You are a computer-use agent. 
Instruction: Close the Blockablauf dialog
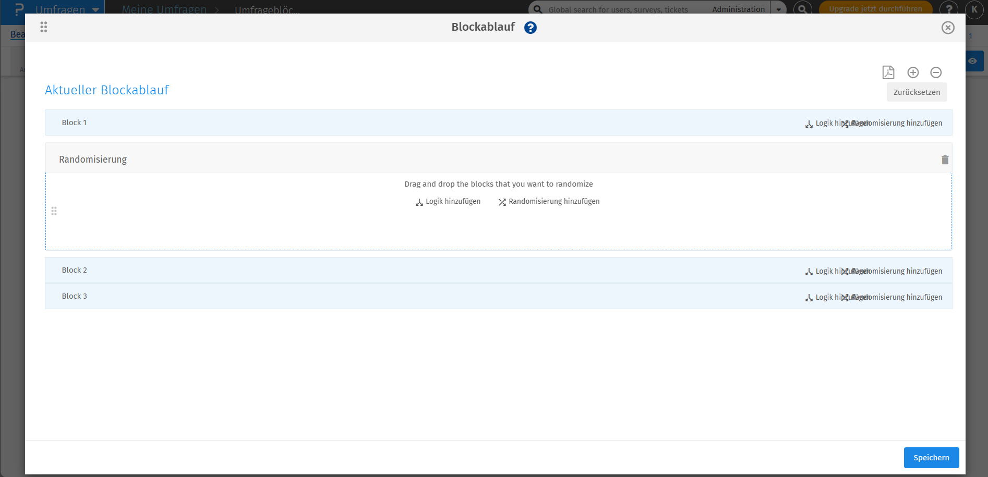point(948,28)
